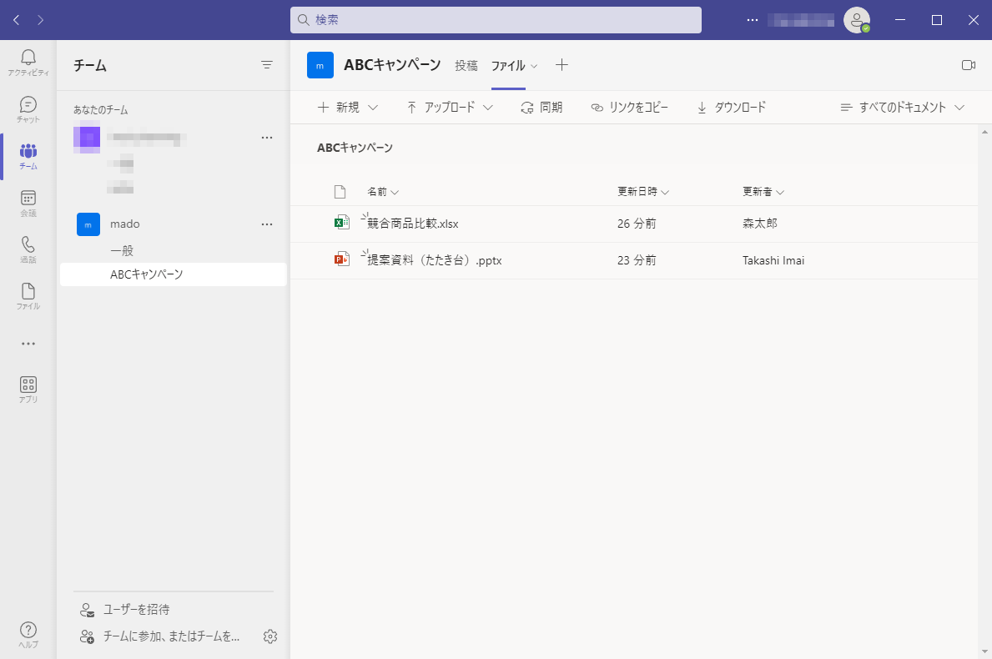Open the 通話 panel
The height and width of the screenshot is (659, 992).
click(28, 249)
